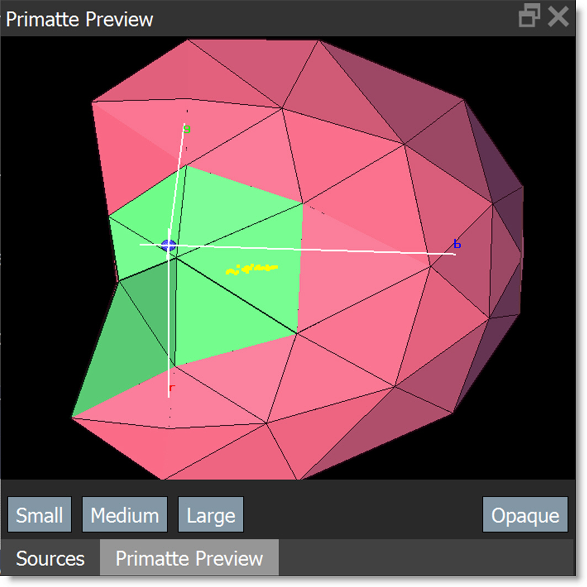Click the green 'g' axis label

[x=187, y=130]
